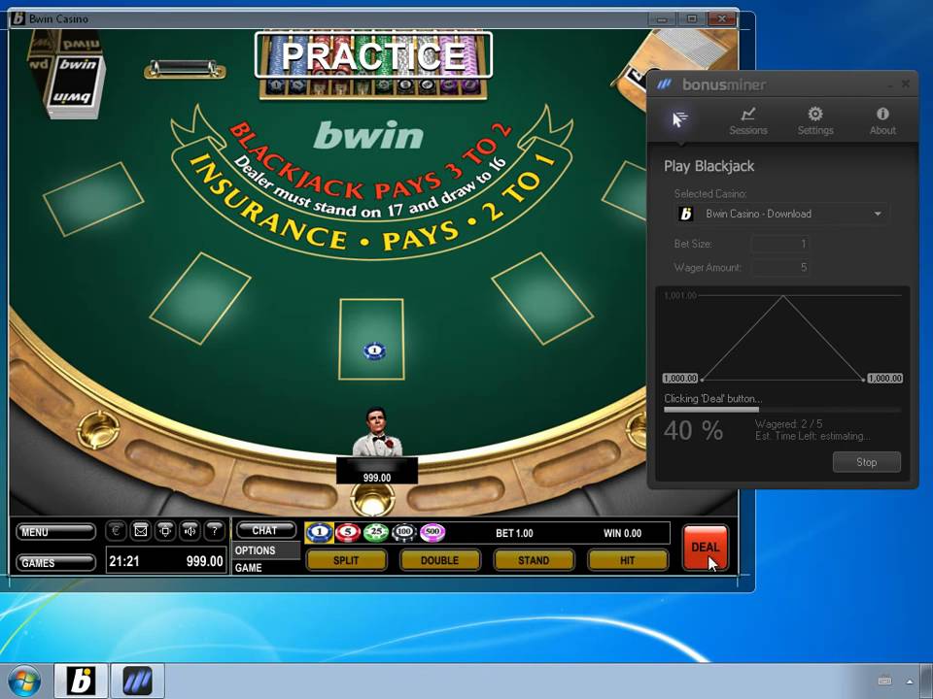
Task: Open the CHAT button
Action: (265, 530)
